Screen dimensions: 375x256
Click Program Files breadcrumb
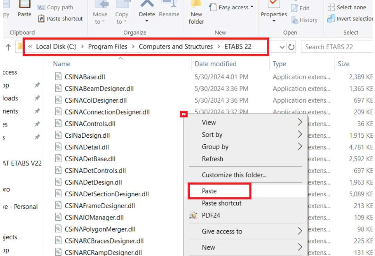tap(108, 46)
